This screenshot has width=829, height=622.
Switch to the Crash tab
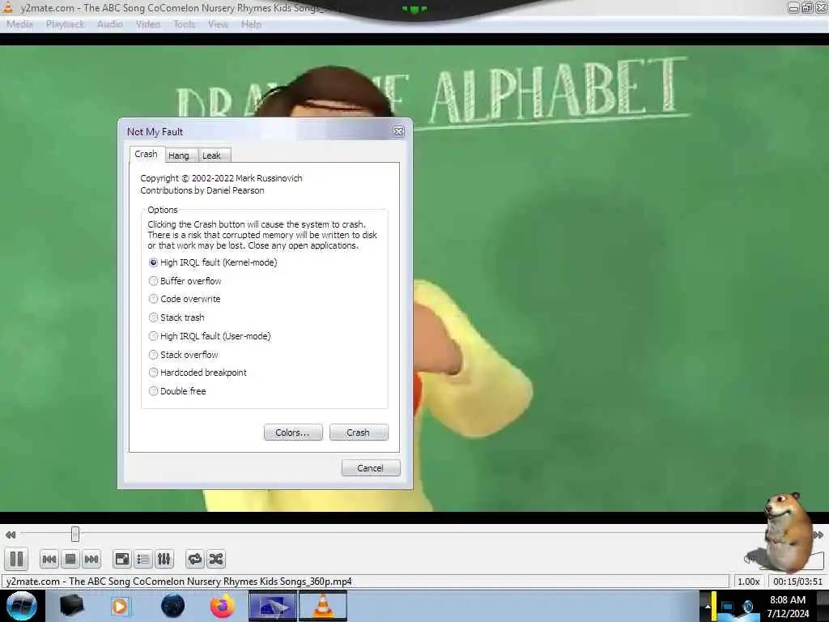pyautogui.click(x=146, y=154)
